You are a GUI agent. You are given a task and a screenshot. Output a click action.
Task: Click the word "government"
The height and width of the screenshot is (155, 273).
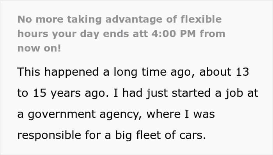click(62, 115)
